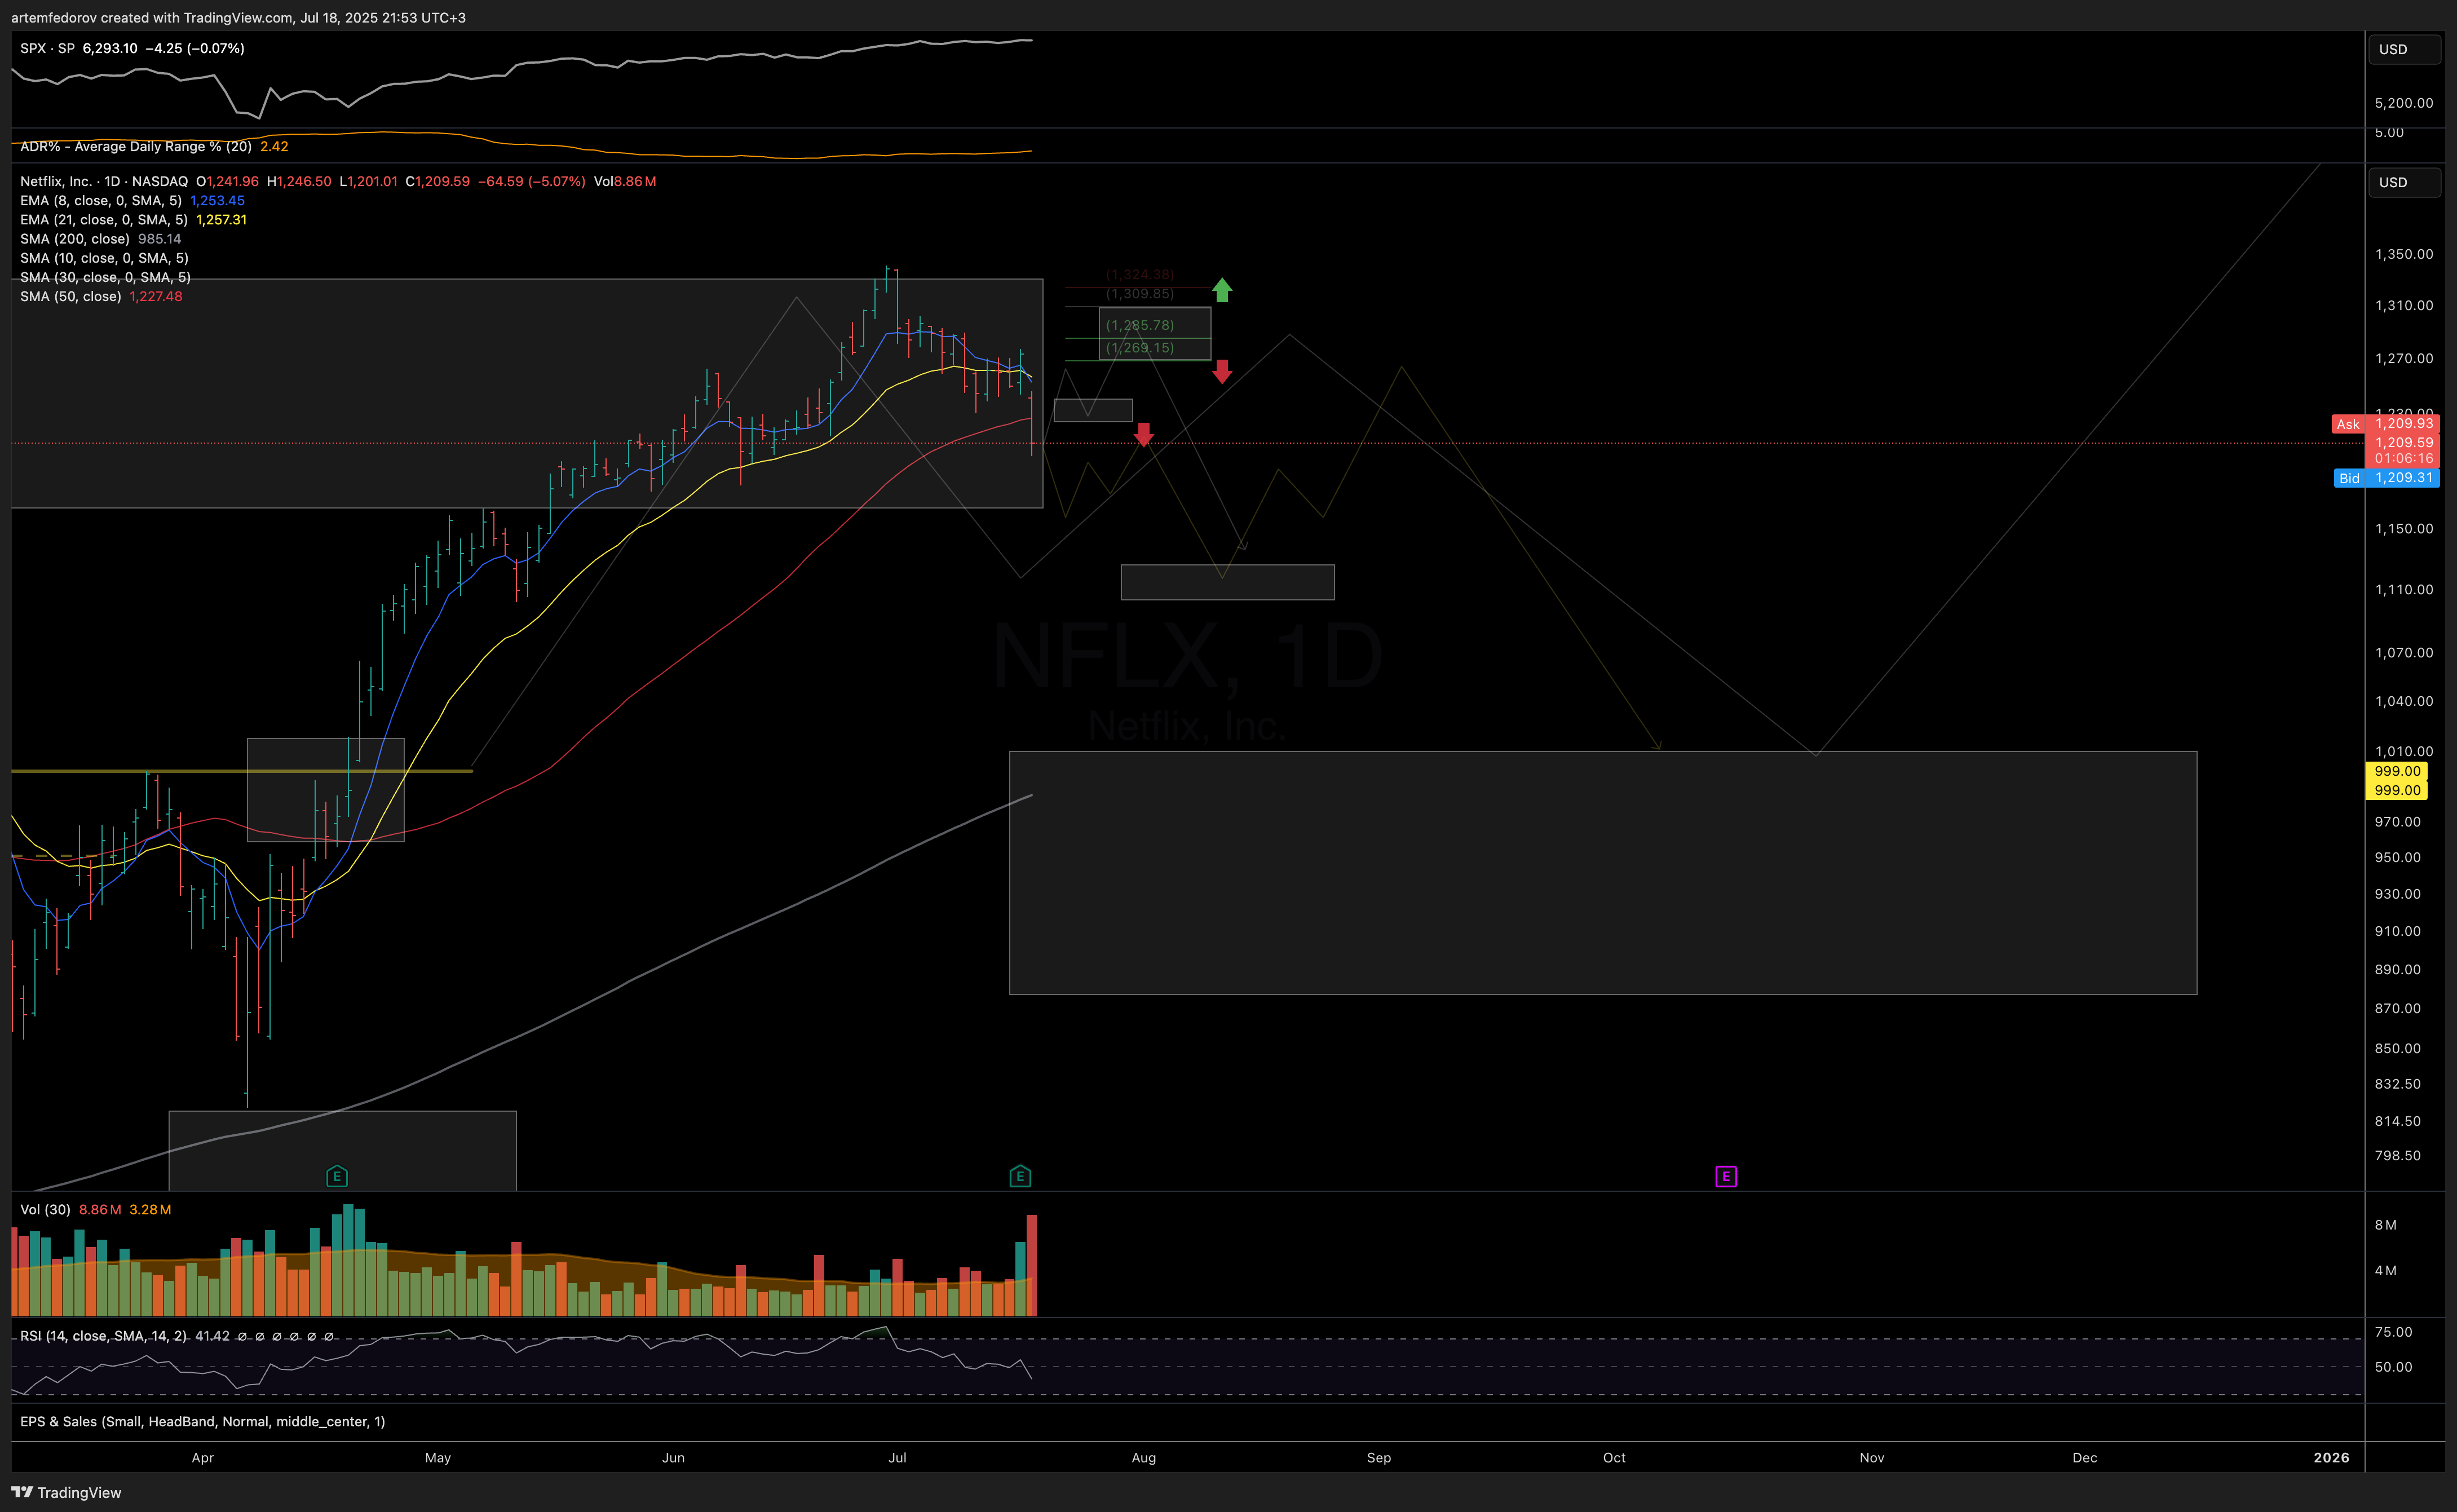This screenshot has height=1512, width=2457.
Task: Click the 8 M label on volume scale
Action: (x=2385, y=1225)
